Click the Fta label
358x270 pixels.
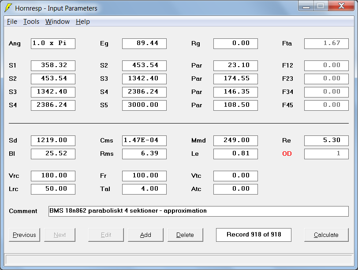(x=287, y=43)
